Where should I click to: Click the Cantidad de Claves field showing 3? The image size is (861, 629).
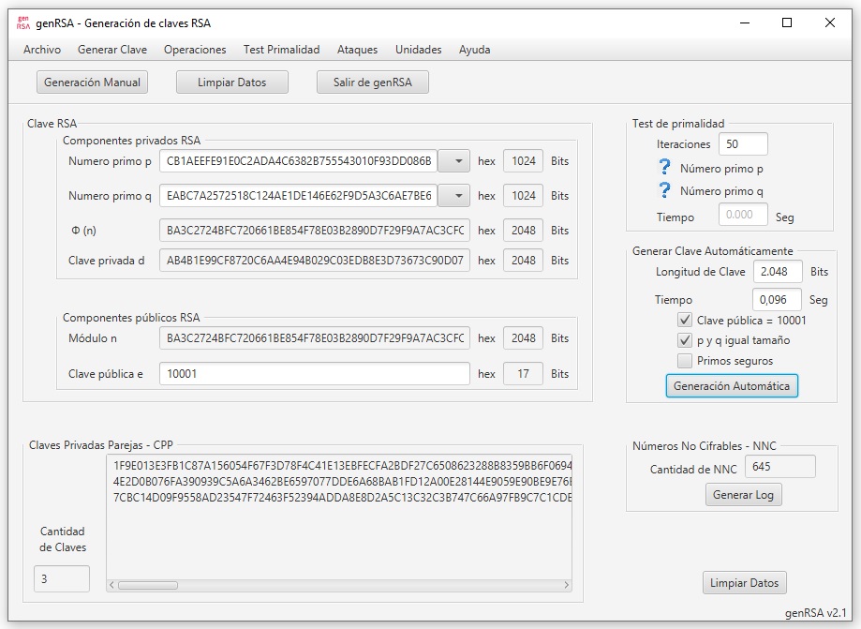pyautogui.click(x=62, y=579)
